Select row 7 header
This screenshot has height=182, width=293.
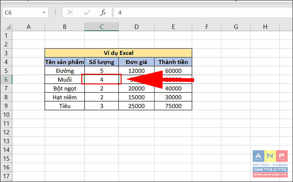point(6,88)
